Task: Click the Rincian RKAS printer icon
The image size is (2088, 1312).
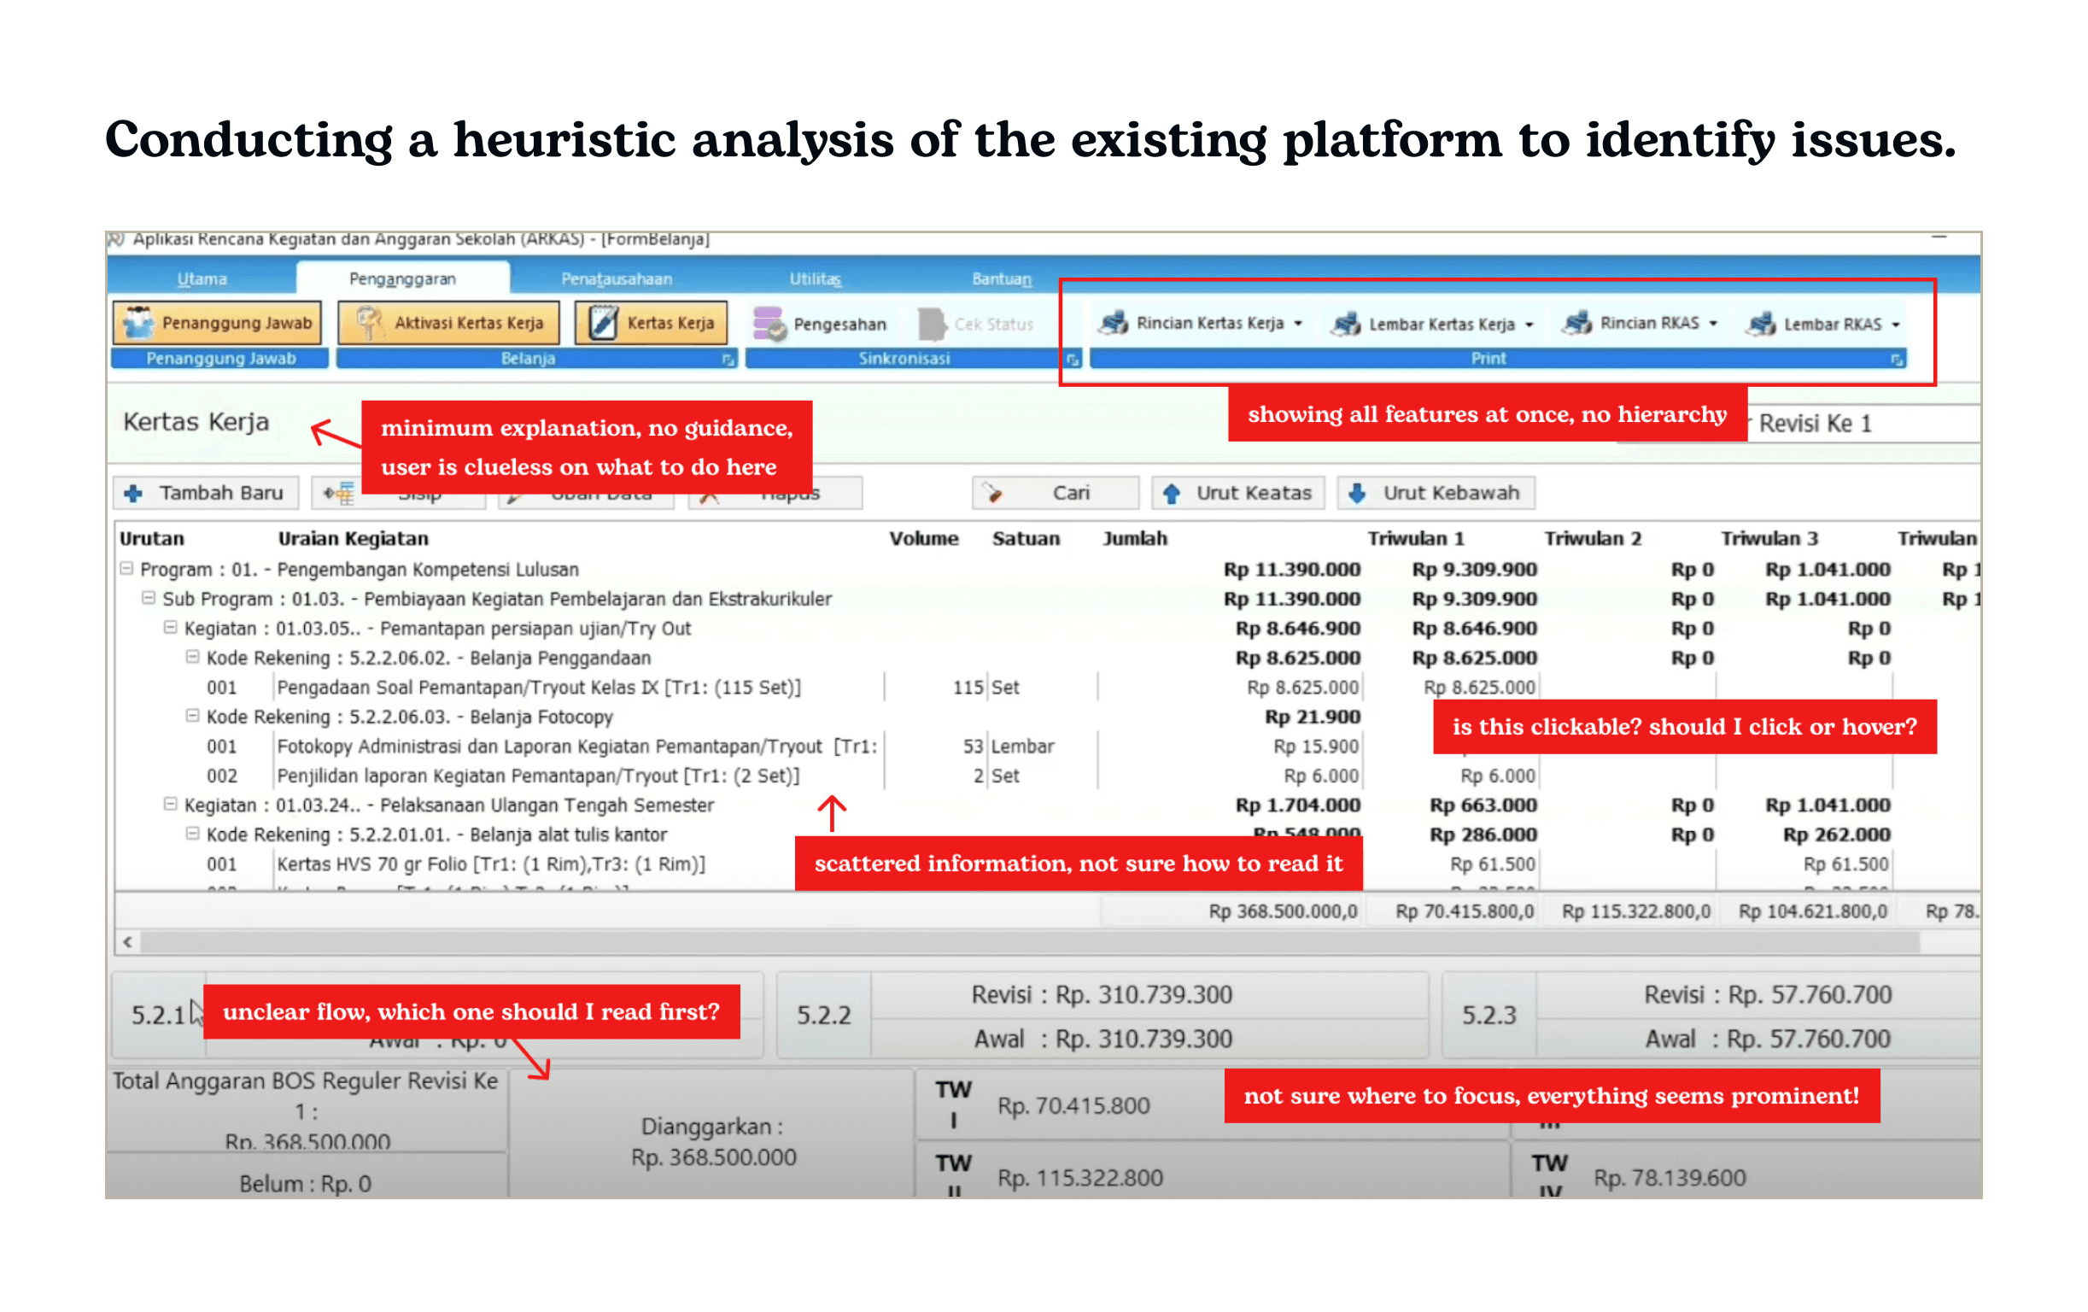Action: click(x=1576, y=324)
